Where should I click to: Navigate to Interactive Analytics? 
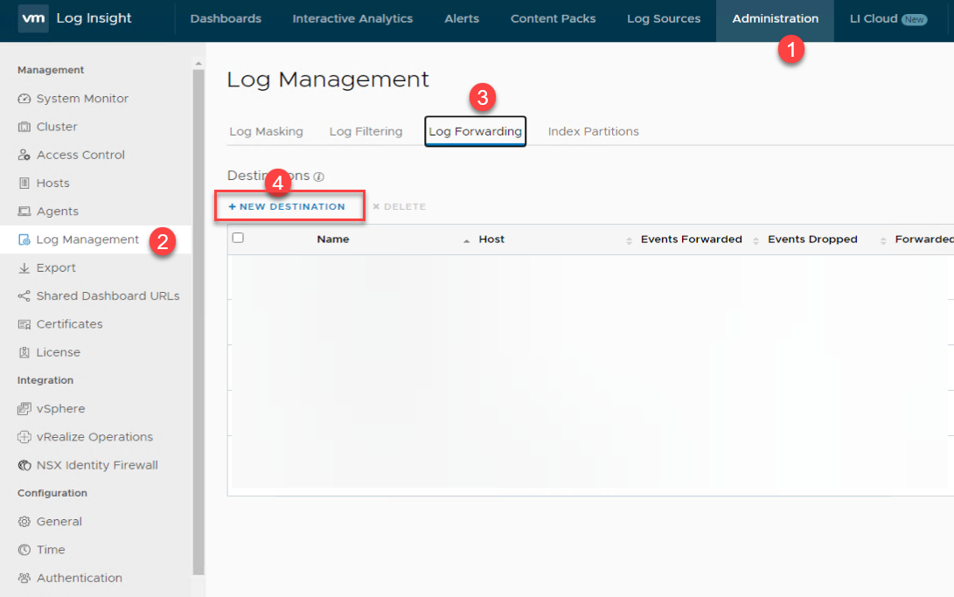pyautogui.click(x=352, y=18)
